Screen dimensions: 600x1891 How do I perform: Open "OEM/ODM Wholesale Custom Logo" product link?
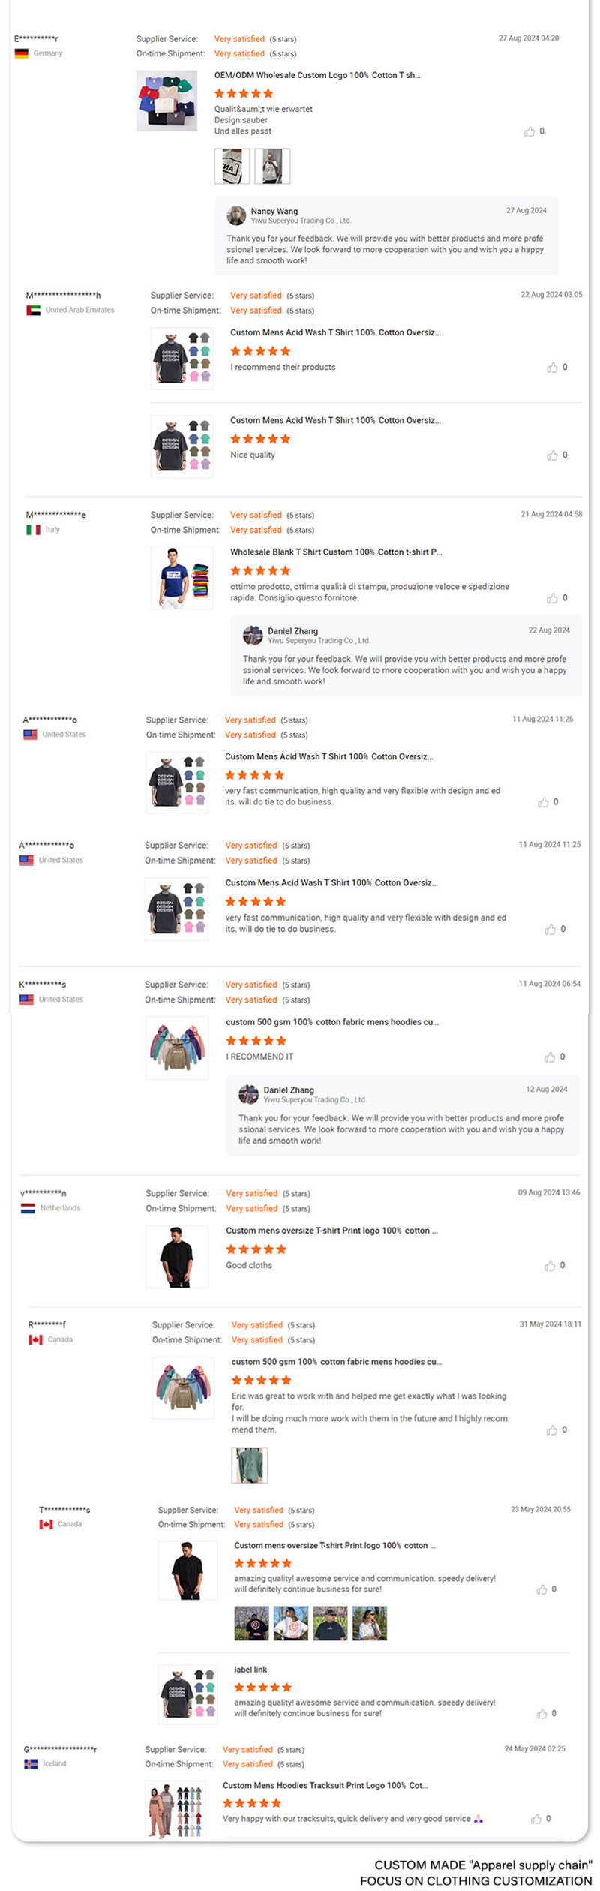pyautogui.click(x=316, y=75)
